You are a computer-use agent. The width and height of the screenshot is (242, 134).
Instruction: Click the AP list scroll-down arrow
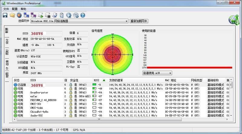pyautogui.click(x=231, y=116)
